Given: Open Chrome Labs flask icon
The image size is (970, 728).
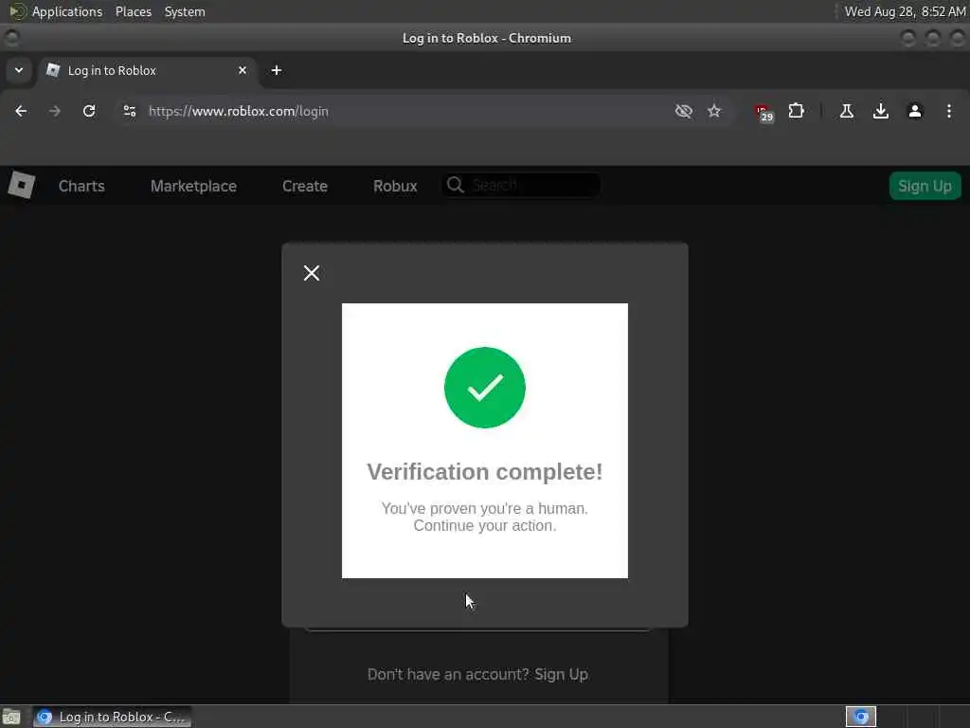Looking at the screenshot, I should 847,112.
